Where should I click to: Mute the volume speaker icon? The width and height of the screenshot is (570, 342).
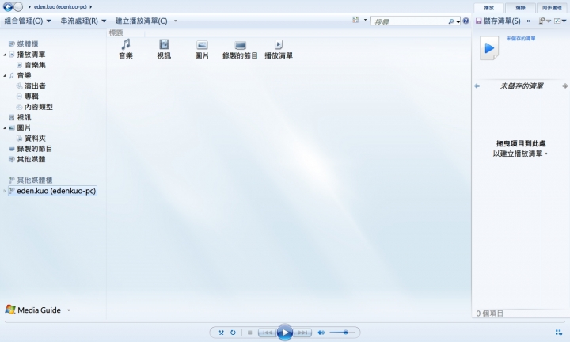(321, 332)
